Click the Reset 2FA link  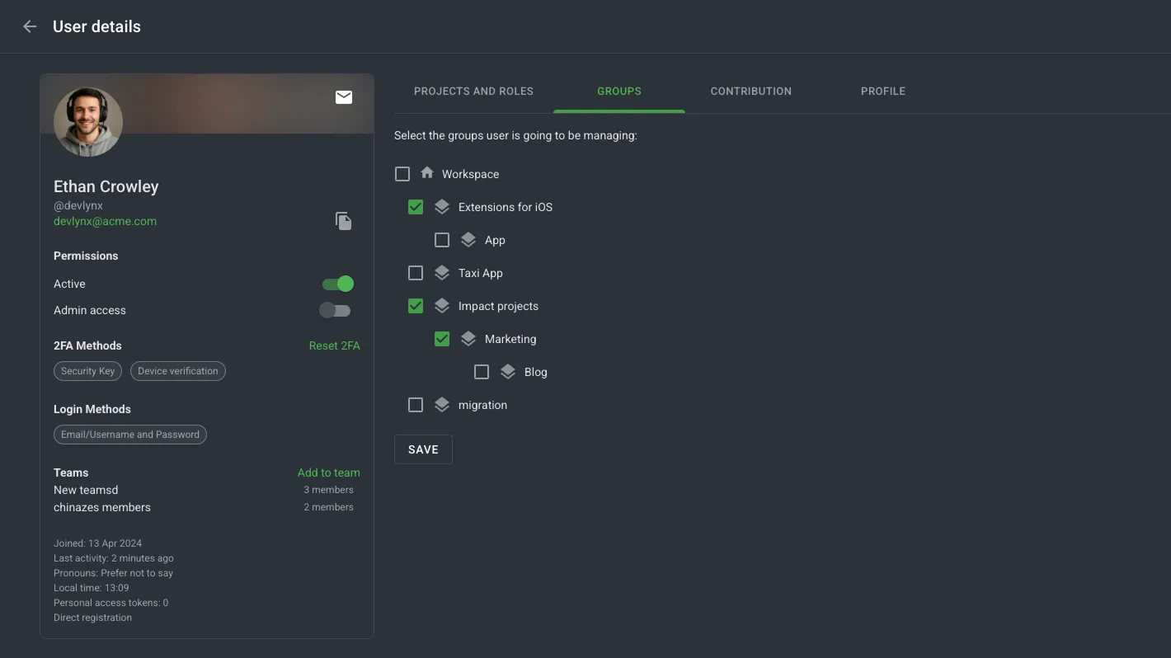point(334,345)
